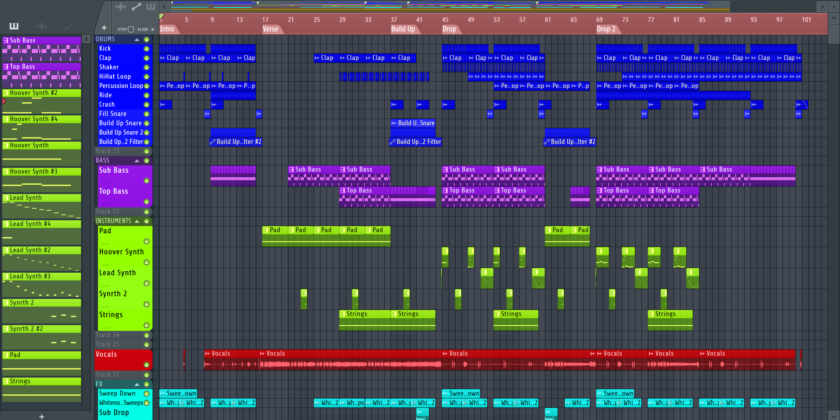Mute the Top Bass track
The image size is (840, 420).
point(147,202)
